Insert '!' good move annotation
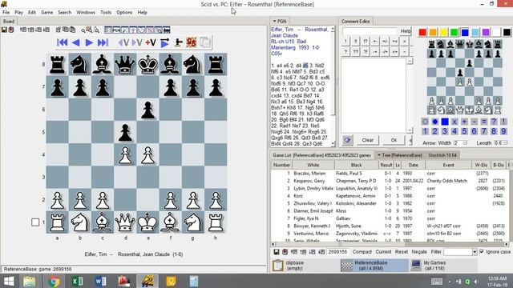513x288 pixels. pos(345,42)
